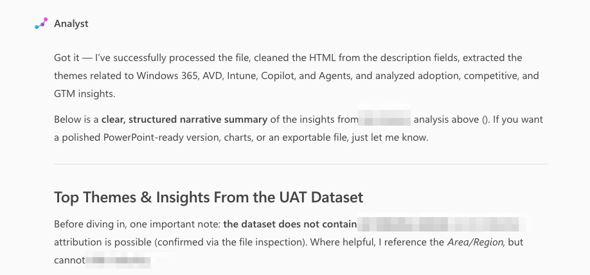Click the blurred text after "cannot"
Viewport: 590px width, 275px height.
118,262
